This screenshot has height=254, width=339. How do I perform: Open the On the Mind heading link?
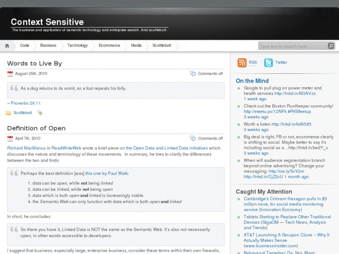pyautogui.click(x=252, y=81)
